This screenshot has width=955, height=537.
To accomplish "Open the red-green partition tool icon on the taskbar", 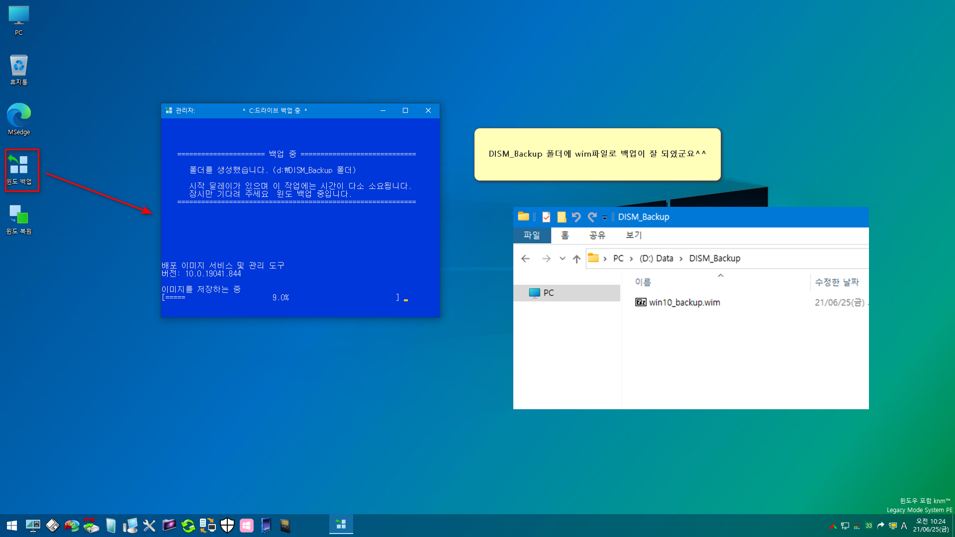I will pyautogui.click(x=72, y=525).
